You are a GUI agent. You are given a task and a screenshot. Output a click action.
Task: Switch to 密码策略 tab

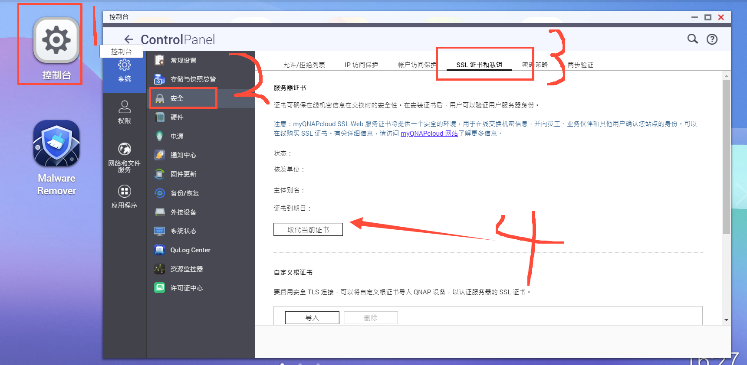click(535, 65)
